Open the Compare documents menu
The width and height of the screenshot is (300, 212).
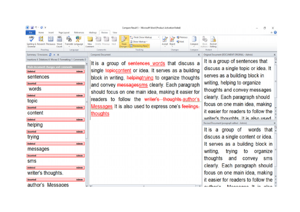194,41
